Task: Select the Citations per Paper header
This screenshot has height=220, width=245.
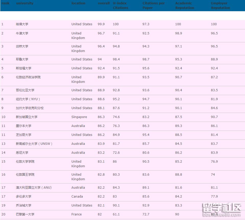Action: [x=153, y=6]
